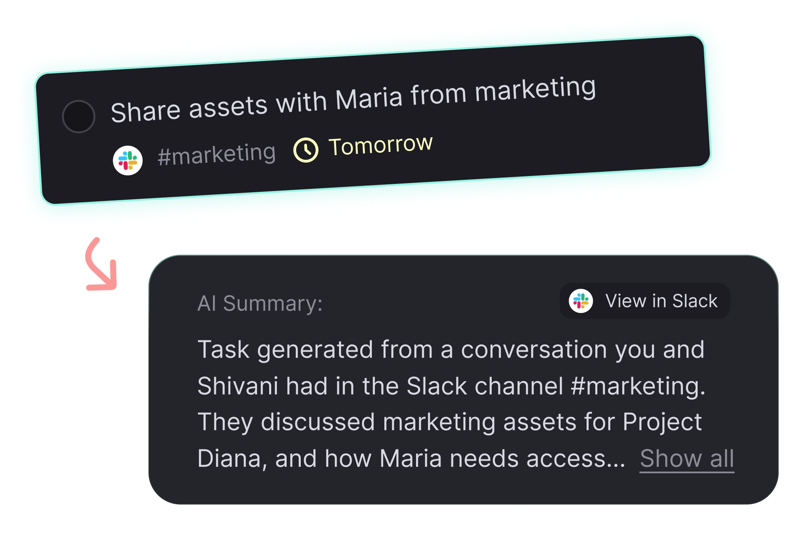Click the yellow clock reminder icon
This screenshot has width=812, height=538.
(x=306, y=150)
